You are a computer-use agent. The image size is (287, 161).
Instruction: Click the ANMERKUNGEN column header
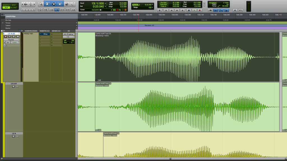click(31, 31)
